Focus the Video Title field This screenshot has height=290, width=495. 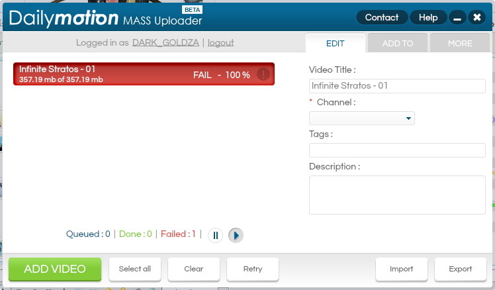397,86
